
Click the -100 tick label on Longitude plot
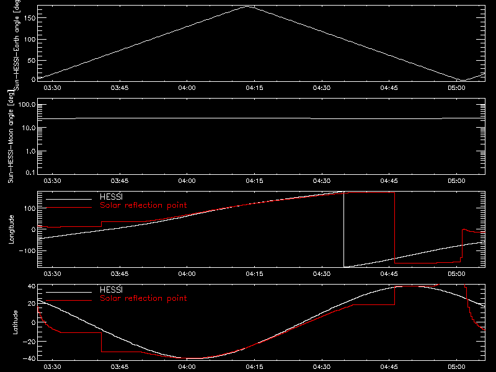pyautogui.click(x=27, y=250)
